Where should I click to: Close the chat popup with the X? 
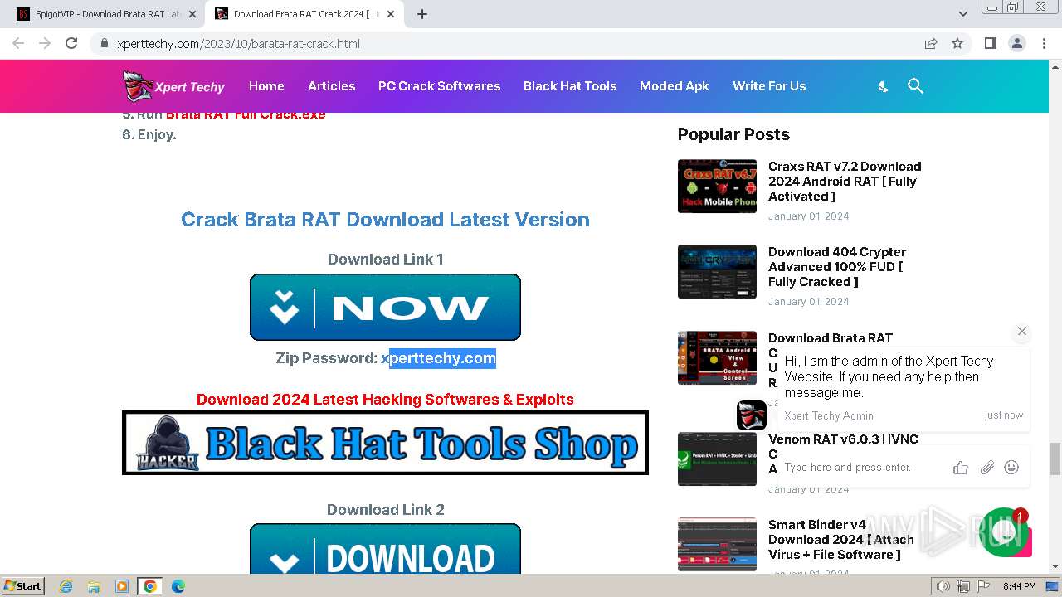click(1022, 331)
